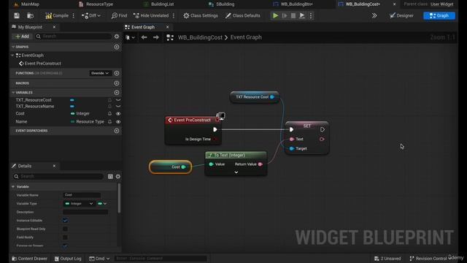Navigate back in graph history
Viewport: 467px width, 263px height.
click(x=144, y=37)
